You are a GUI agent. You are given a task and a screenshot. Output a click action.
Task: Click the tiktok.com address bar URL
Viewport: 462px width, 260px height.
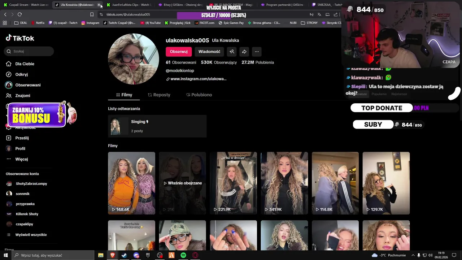point(128,14)
